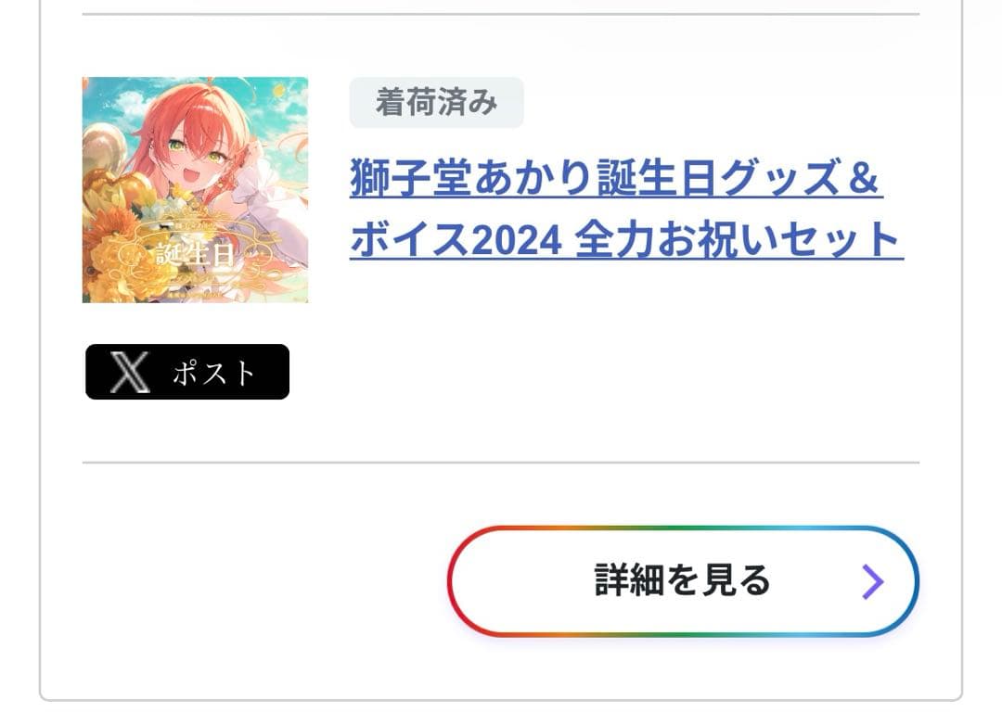The image size is (1002, 712).
Task: Select the order item row for this product
Action: pyautogui.click(x=501, y=232)
